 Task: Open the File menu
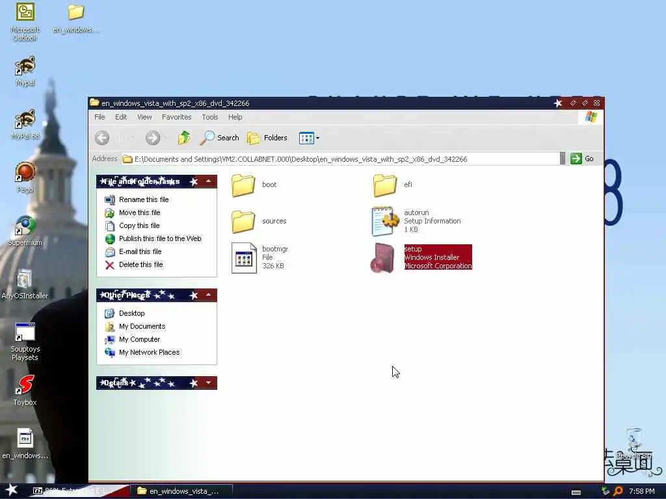click(100, 117)
